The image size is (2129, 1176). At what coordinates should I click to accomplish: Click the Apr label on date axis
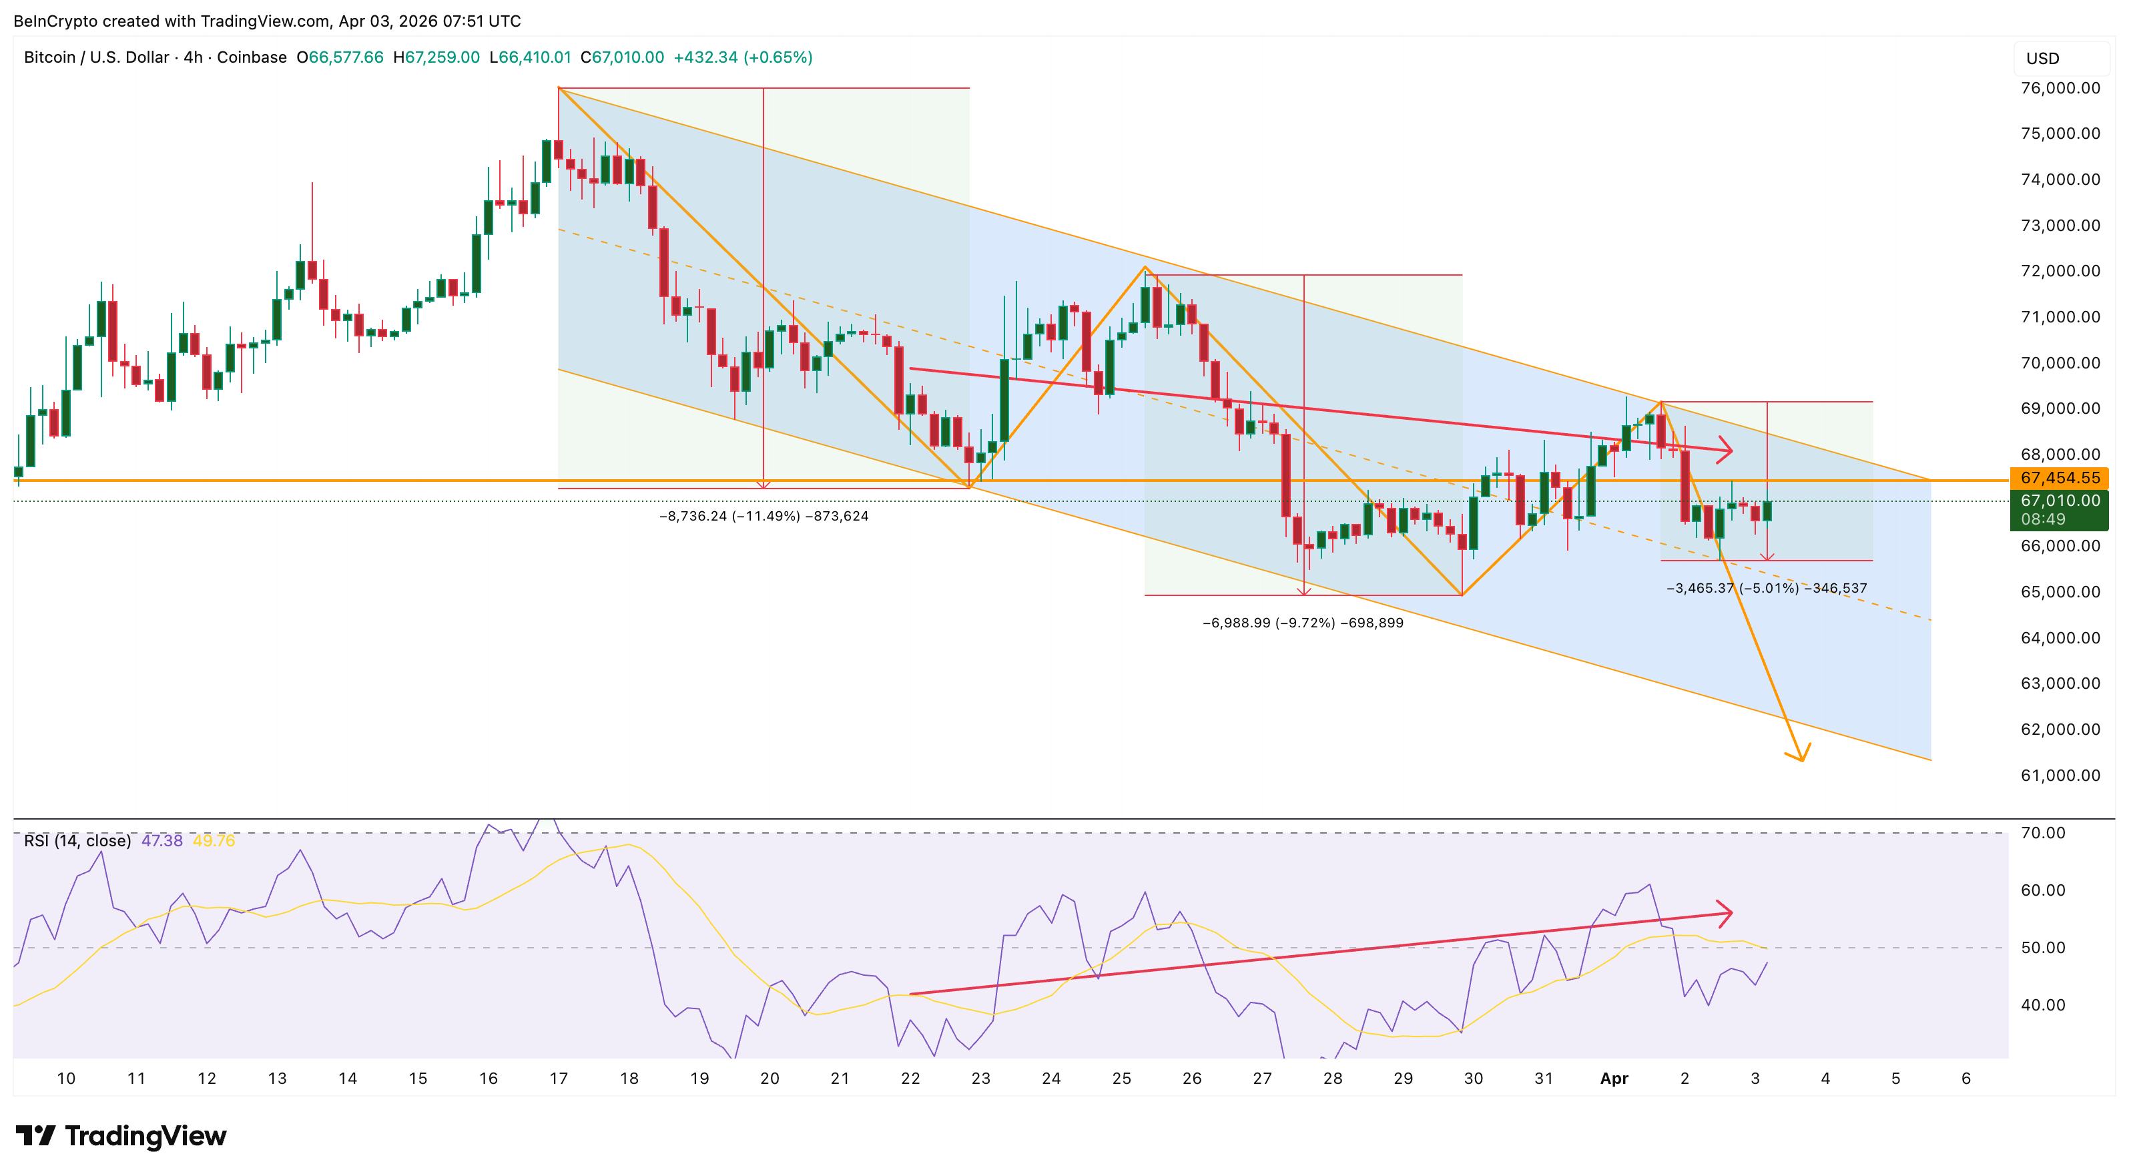point(1614,1079)
